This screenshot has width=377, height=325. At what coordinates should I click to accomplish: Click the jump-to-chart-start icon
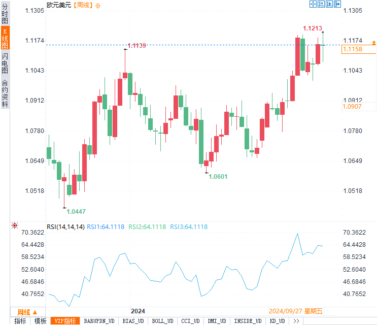click(321, 4)
